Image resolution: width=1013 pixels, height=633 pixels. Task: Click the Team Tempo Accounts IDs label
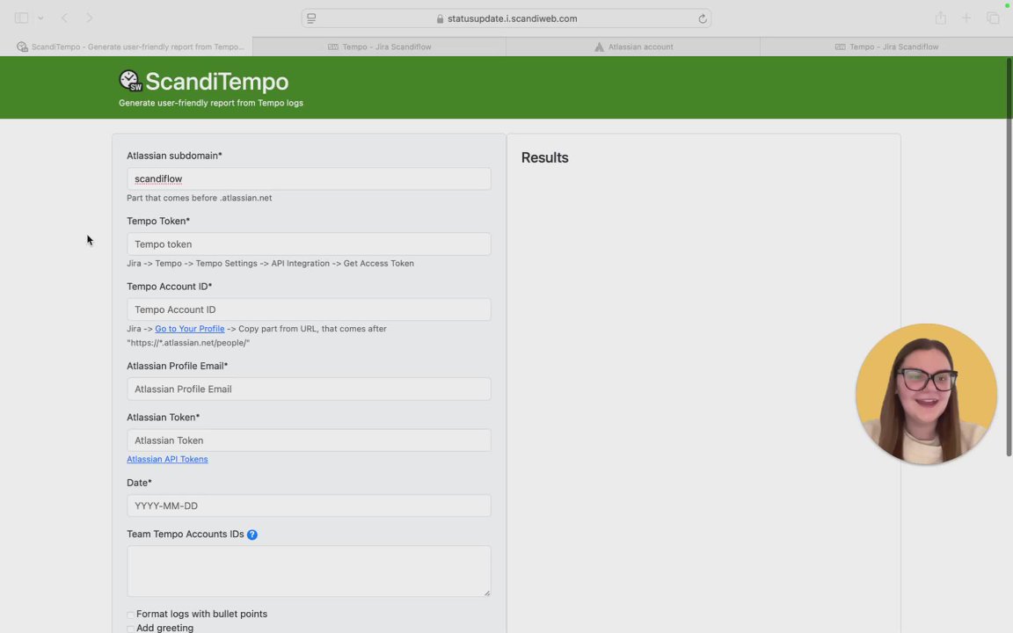(186, 535)
